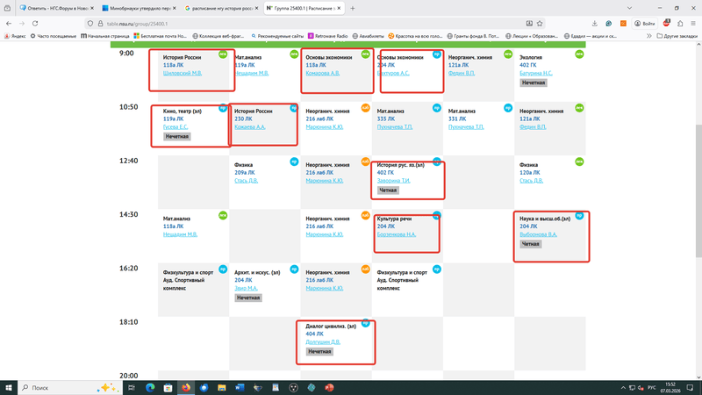Close the 'Группа 25400.1 | Расписание' tab
The image size is (702, 395).
pyautogui.click(x=339, y=8)
